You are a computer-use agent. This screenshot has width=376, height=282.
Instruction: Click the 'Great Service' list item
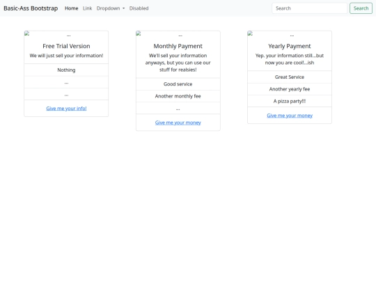pos(290,77)
